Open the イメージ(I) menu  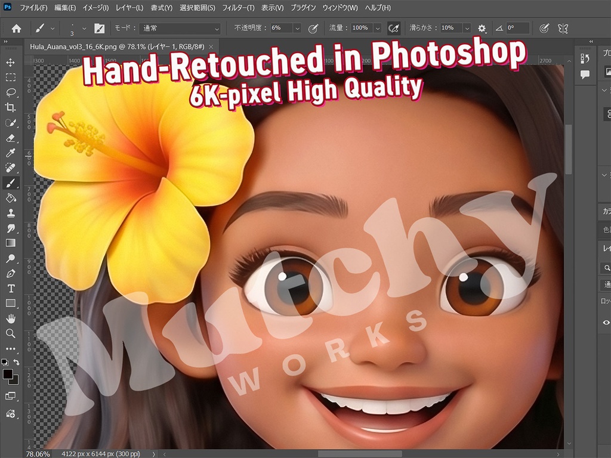click(x=95, y=8)
